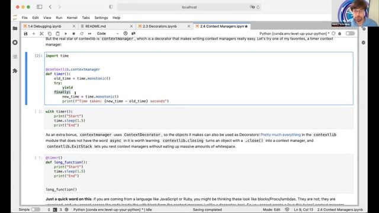Paste cell from clipboard
Image resolution: width=379 pixels, height=213 pixels.
point(57,34)
